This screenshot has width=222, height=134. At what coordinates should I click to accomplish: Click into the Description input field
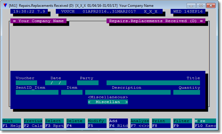128,92
